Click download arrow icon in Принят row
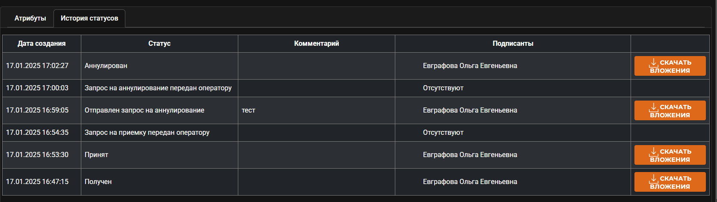The height and width of the screenshot is (202, 717). [x=654, y=152]
